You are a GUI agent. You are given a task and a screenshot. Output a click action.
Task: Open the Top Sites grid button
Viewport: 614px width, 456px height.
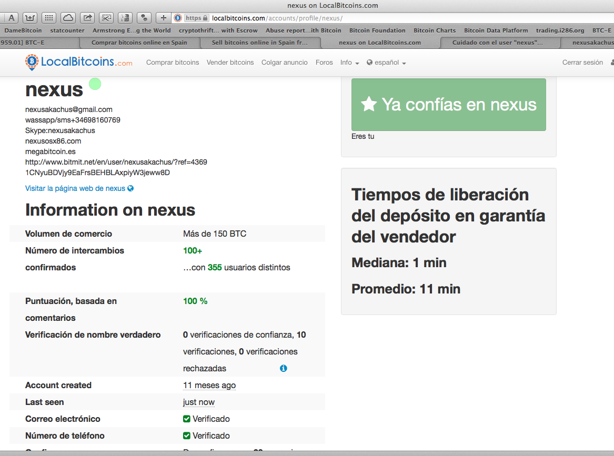pyautogui.click(x=48, y=18)
